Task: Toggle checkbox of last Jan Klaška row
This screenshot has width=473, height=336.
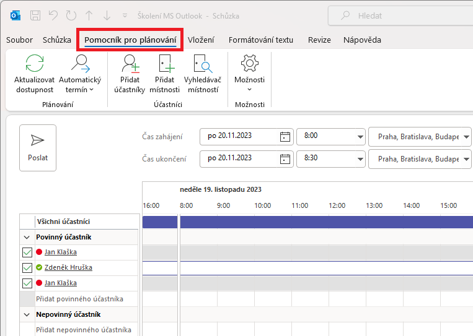Action: 27,283
